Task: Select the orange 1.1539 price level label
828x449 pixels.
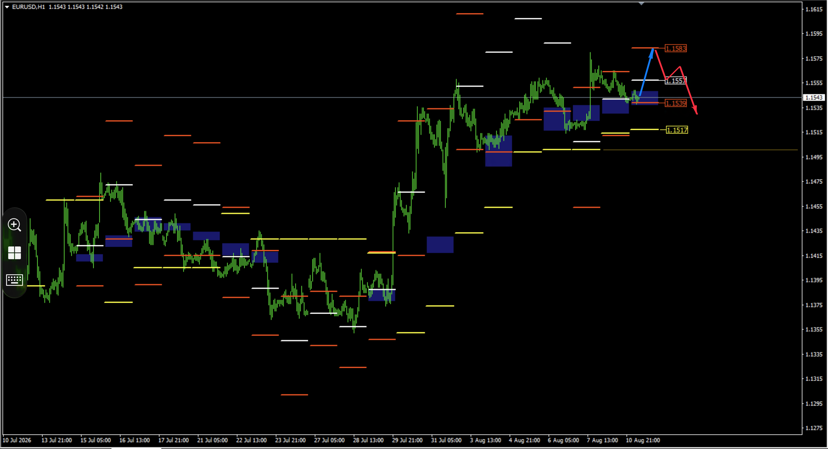Action: tap(676, 103)
